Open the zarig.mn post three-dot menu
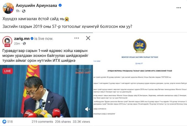 tap(77, 38)
